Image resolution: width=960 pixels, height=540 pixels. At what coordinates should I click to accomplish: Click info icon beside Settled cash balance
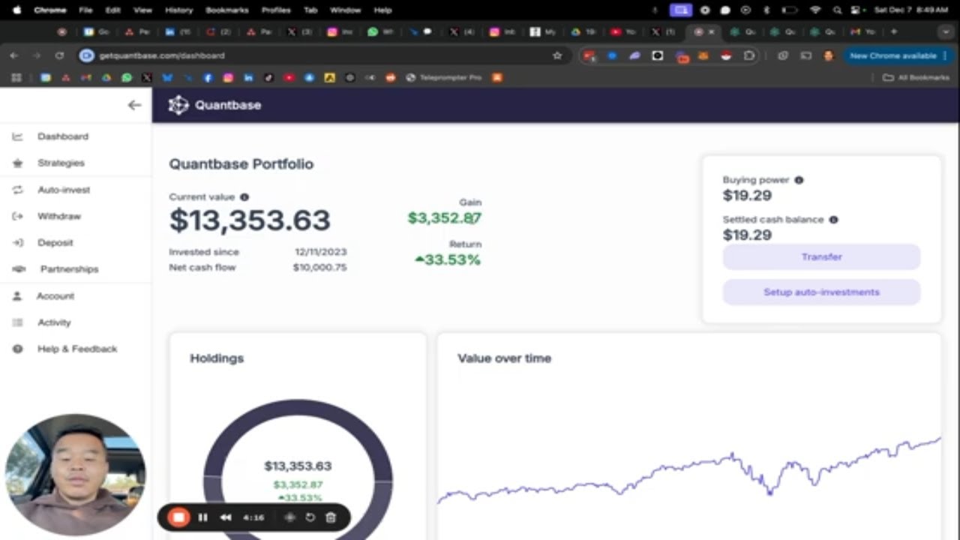tap(833, 220)
